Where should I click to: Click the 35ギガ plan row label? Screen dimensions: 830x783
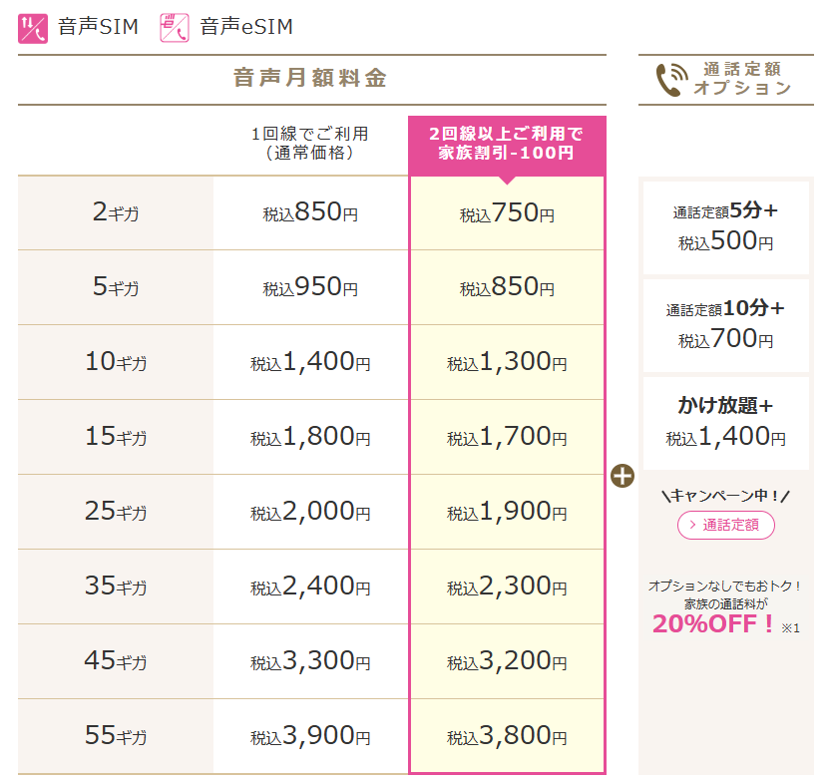pos(116,587)
